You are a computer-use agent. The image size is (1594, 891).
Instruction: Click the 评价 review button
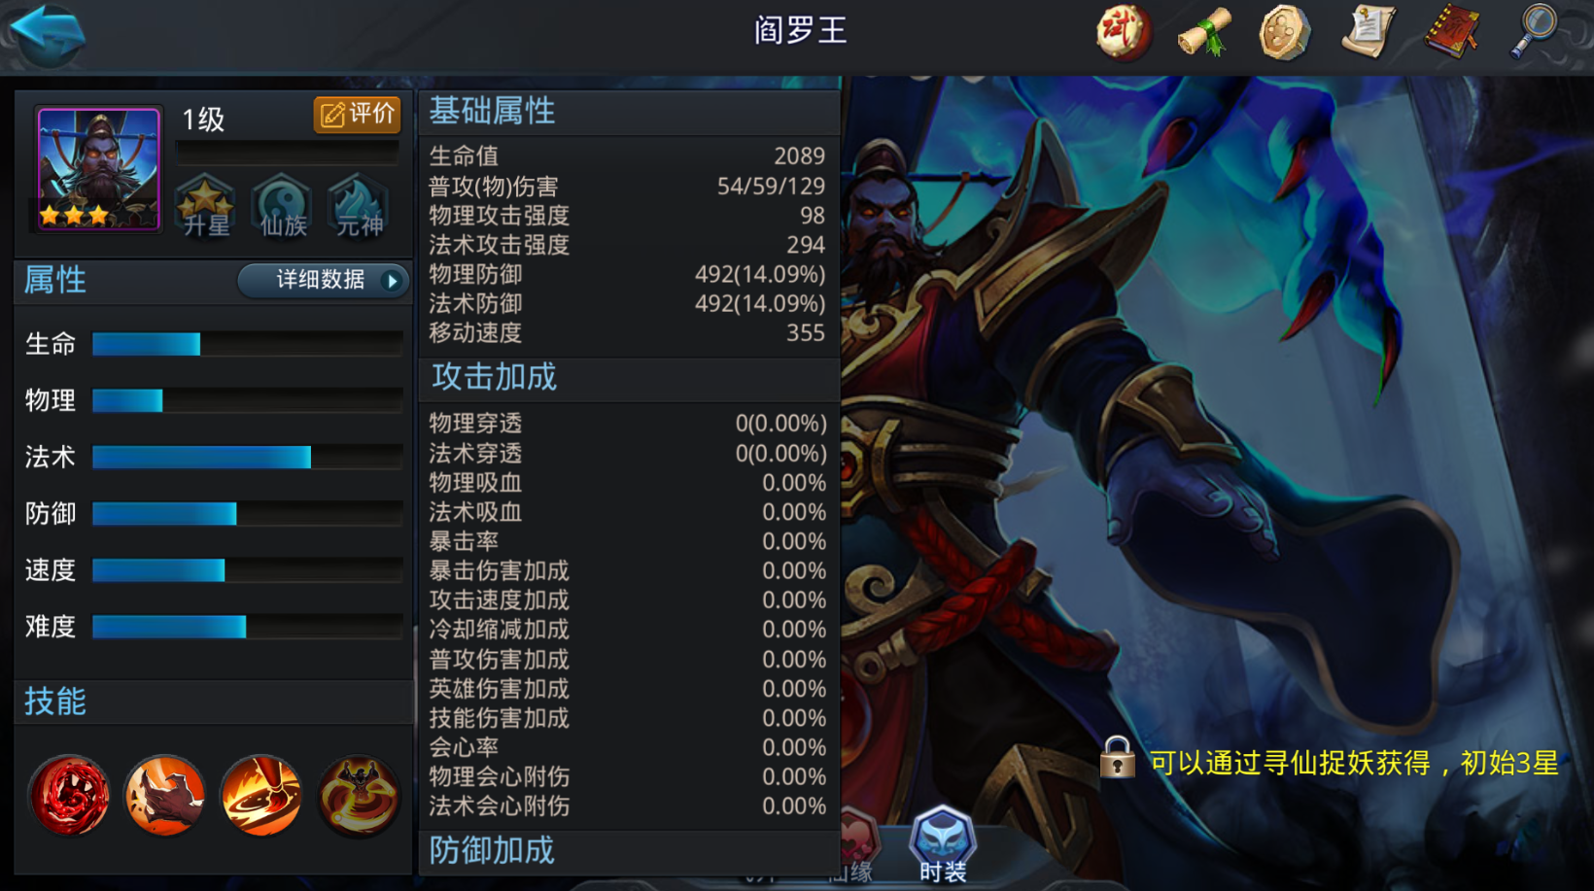pyautogui.click(x=357, y=115)
